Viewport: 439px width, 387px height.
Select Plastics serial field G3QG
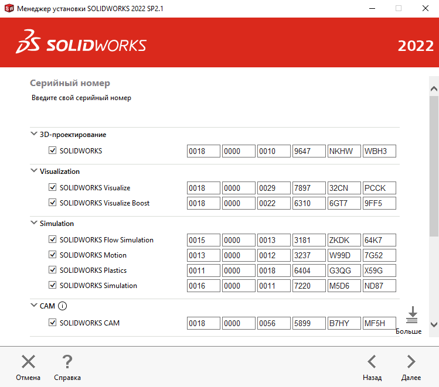[x=344, y=270]
